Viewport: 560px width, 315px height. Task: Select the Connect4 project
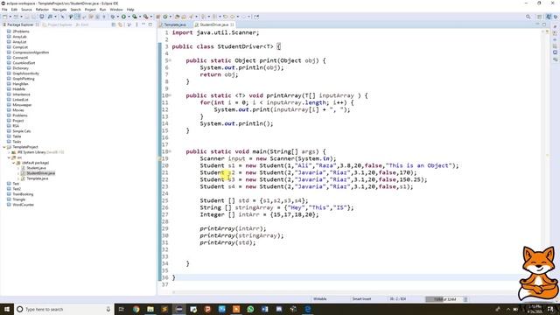pos(20,58)
